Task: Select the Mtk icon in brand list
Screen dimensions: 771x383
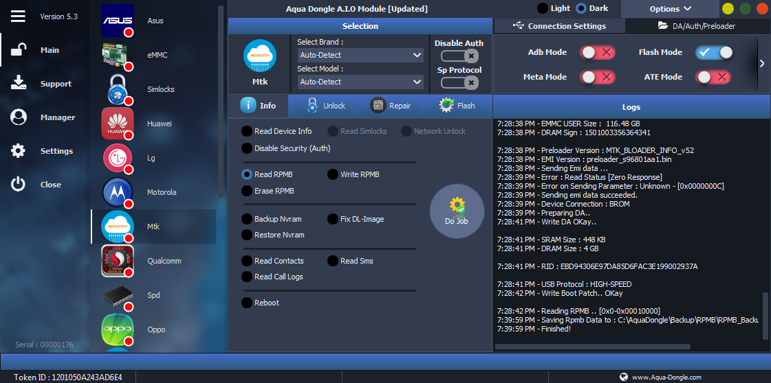Action: pos(118,227)
